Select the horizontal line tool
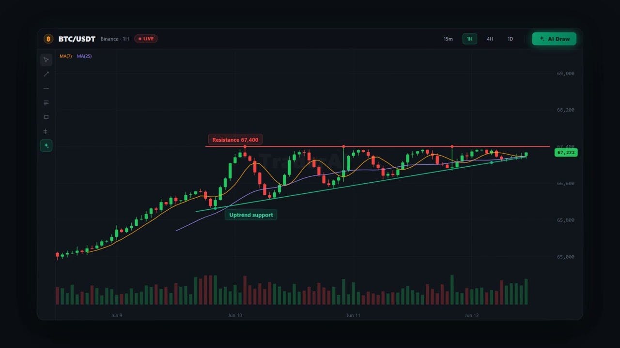This screenshot has height=348, width=620. [46, 88]
